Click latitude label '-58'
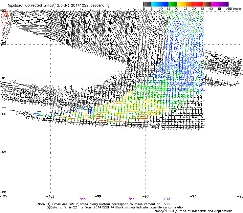 (x=3, y=152)
